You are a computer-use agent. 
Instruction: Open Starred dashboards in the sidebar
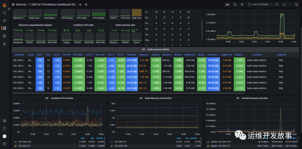[4, 21]
